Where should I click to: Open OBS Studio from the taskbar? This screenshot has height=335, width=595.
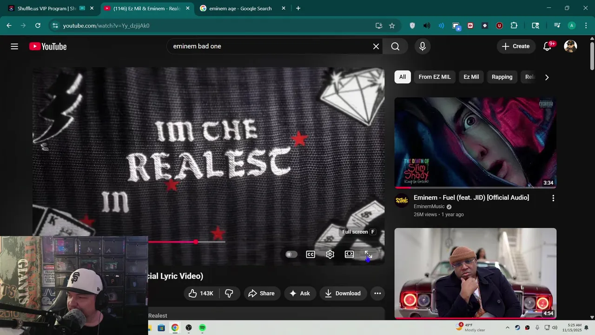click(189, 328)
